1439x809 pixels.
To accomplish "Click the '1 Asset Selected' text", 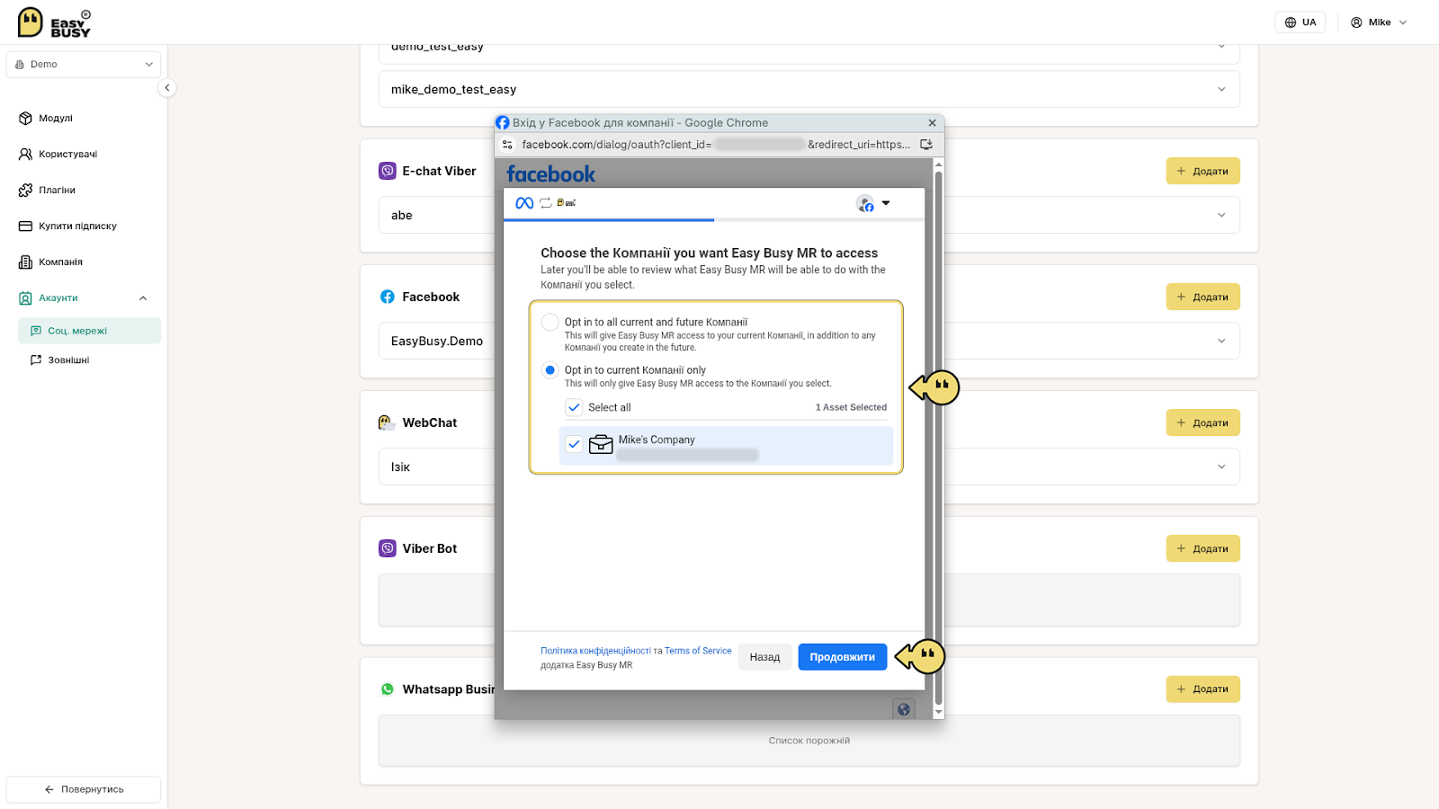I will (851, 407).
